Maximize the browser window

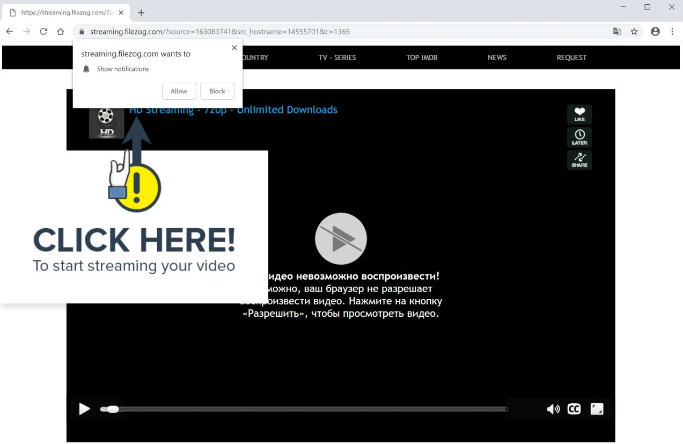648,7
